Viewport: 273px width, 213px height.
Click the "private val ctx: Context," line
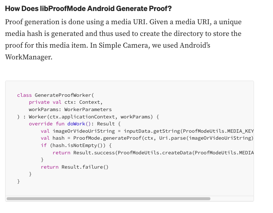[66, 102]
